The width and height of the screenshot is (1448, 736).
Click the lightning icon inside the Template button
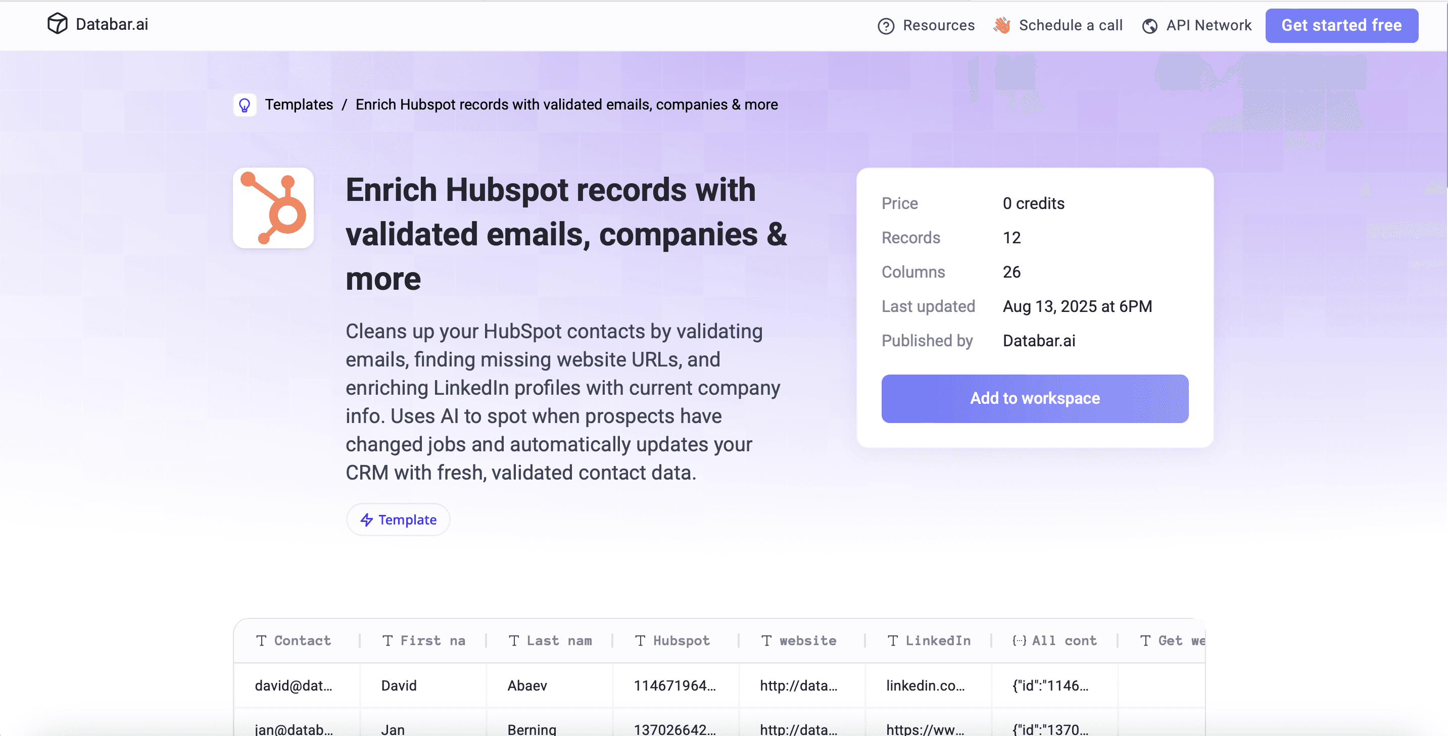pos(366,520)
